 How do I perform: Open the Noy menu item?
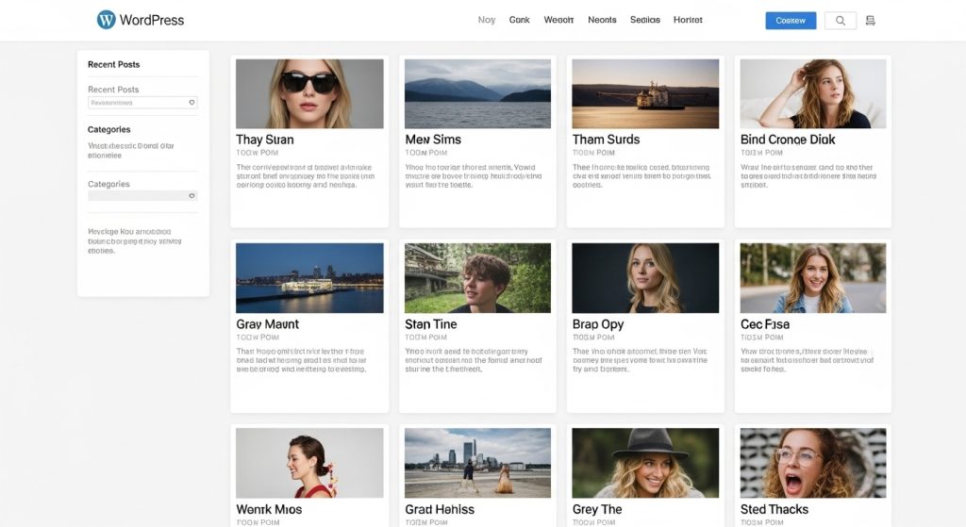487,20
